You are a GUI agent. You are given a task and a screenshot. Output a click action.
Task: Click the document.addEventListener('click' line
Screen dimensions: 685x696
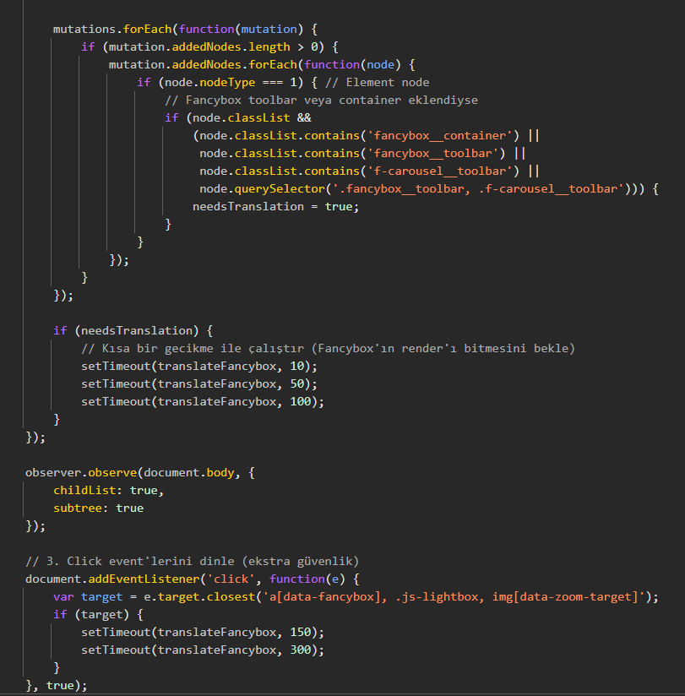click(x=193, y=579)
